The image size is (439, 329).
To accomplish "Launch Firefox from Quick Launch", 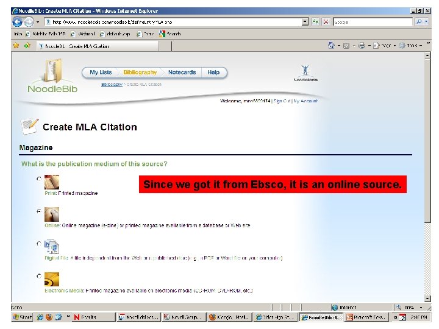I will [x=49, y=317].
